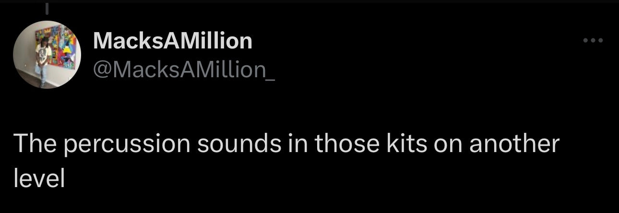
Task: Click the word "level" on second line
Action: 39,178
